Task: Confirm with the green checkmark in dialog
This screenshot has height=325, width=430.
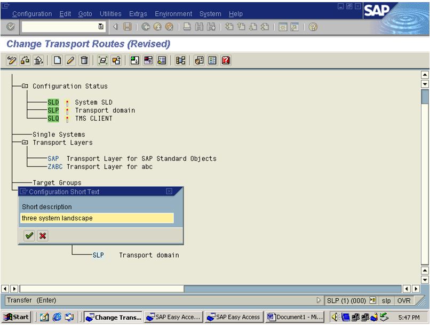Action: pos(29,235)
